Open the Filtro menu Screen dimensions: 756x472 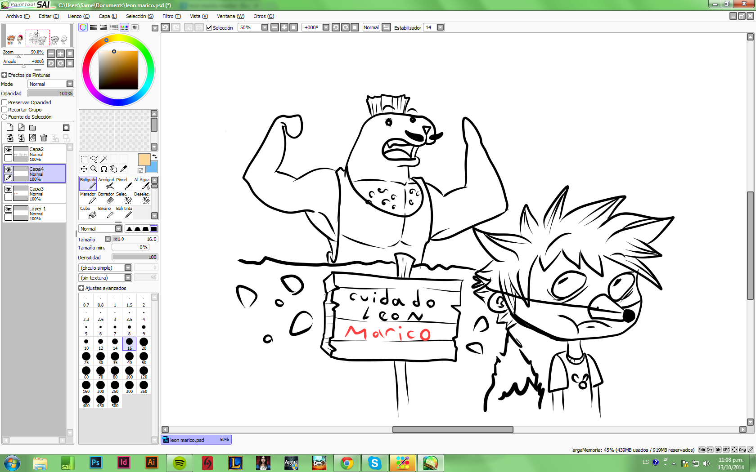[x=171, y=16]
